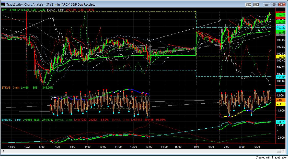Click the '$UVOL - 3 min' label
The width and height of the screenshot is (288, 159).
click(x=63, y=120)
